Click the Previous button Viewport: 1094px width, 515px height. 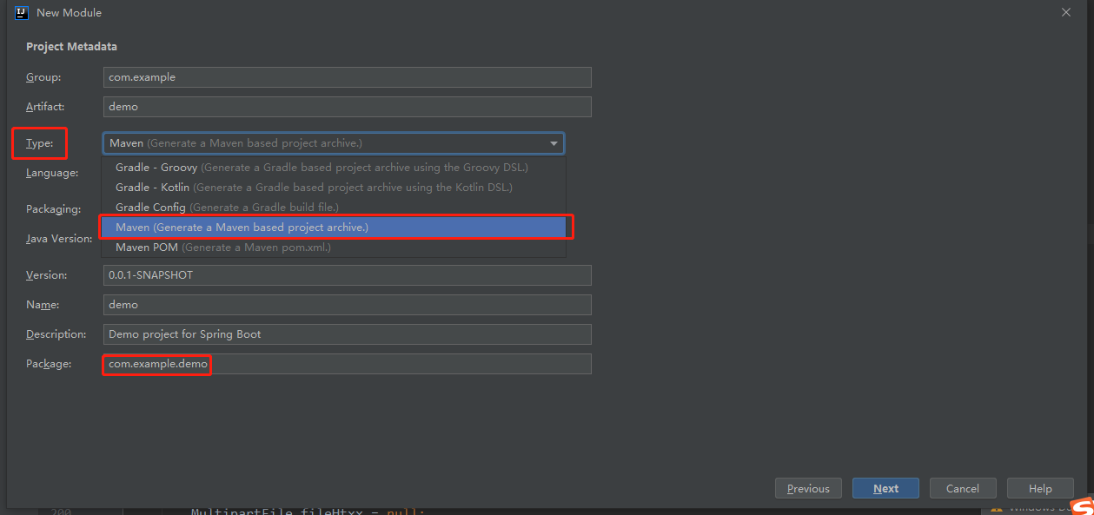[x=808, y=488]
